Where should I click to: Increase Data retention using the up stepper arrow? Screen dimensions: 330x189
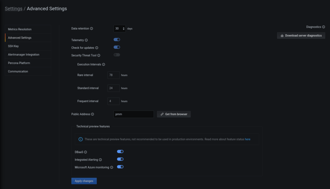click(x=124, y=27)
